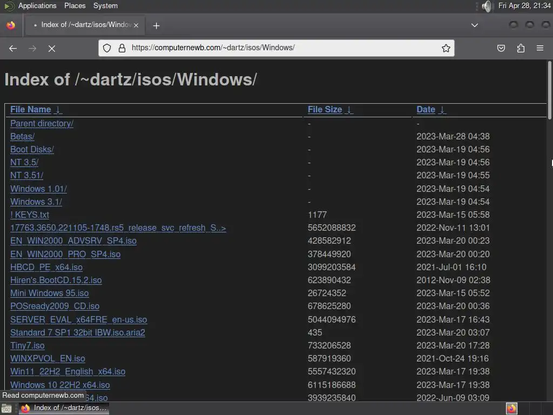Select the Index of /~dartz/isos tab
The height and width of the screenshot is (415, 553).
point(85,25)
